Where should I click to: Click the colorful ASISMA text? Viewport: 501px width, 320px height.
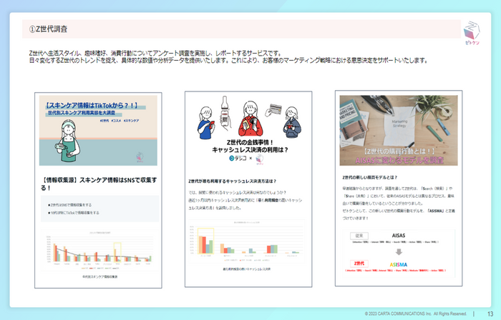tap(399, 264)
